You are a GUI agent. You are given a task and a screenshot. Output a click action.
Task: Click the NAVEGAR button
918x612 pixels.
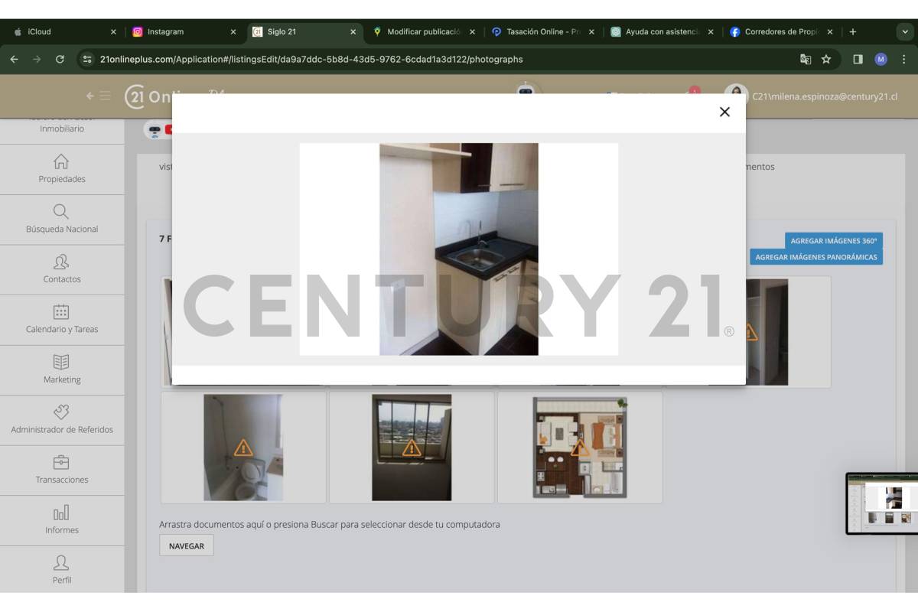[187, 545]
